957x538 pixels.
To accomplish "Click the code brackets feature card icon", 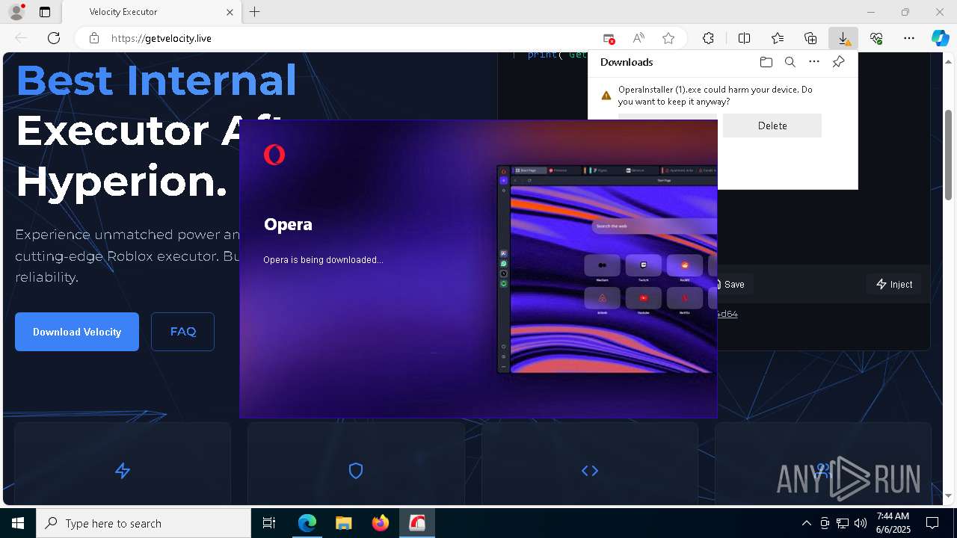I will click(590, 471).
